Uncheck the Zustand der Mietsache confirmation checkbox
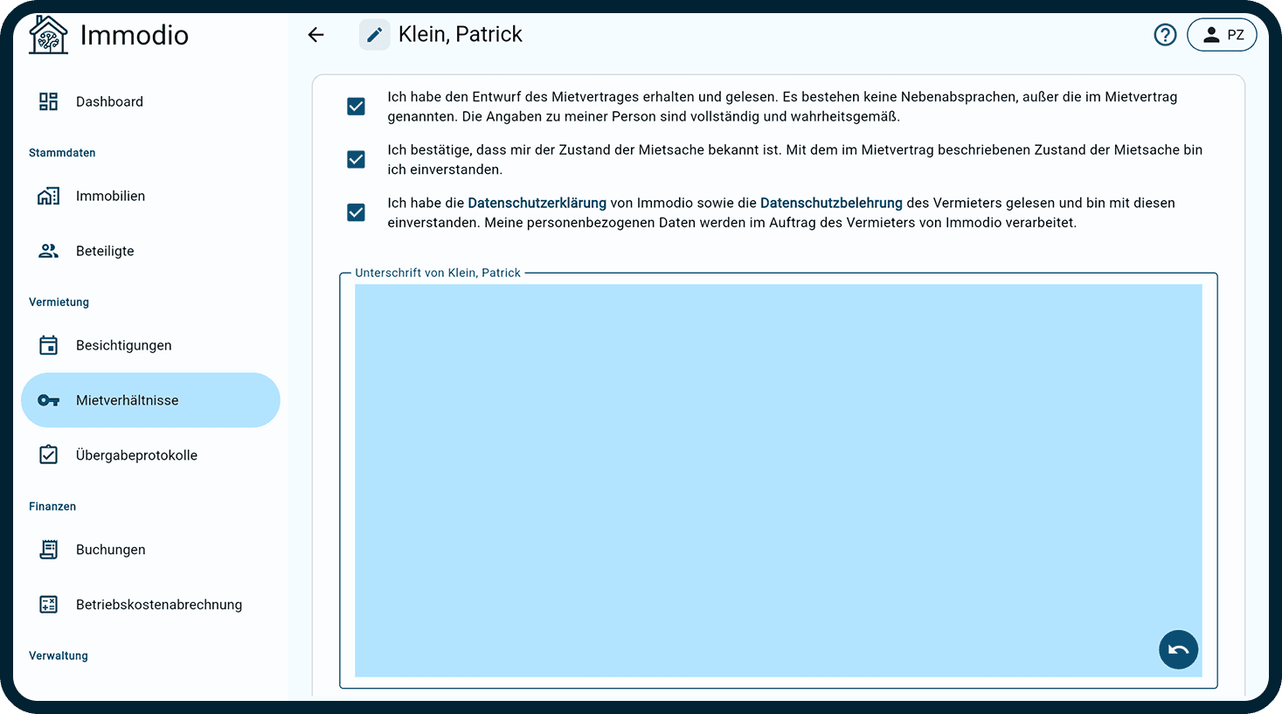Image resolution: width=1282 pixels, height=714 pixels. pos(357,159)
